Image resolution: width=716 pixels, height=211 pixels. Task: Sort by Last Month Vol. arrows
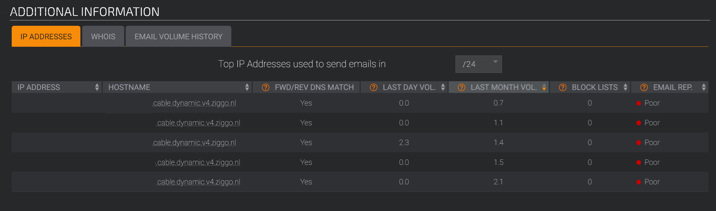pos(544,87)
